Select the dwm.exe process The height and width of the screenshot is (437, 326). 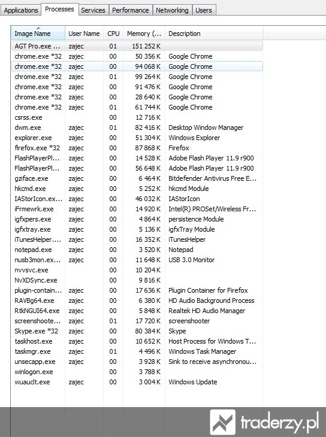point(137,128)
